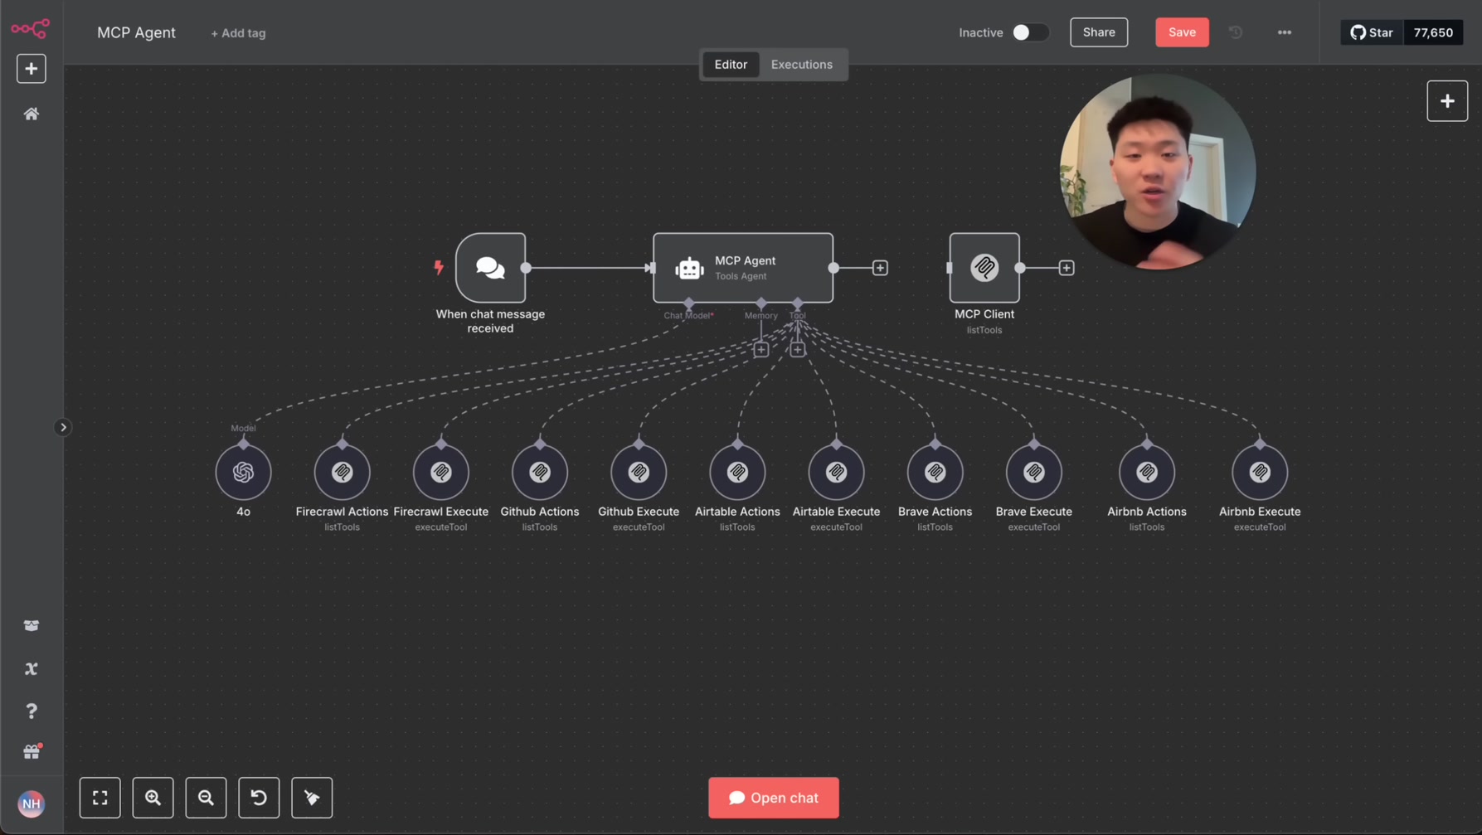Click the tidy up nodes icon
1482x835 pixels.
(312, 798)
